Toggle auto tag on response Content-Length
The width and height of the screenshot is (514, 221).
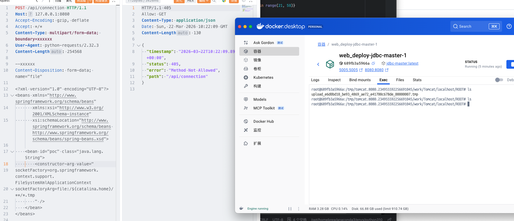click(183, 33)
